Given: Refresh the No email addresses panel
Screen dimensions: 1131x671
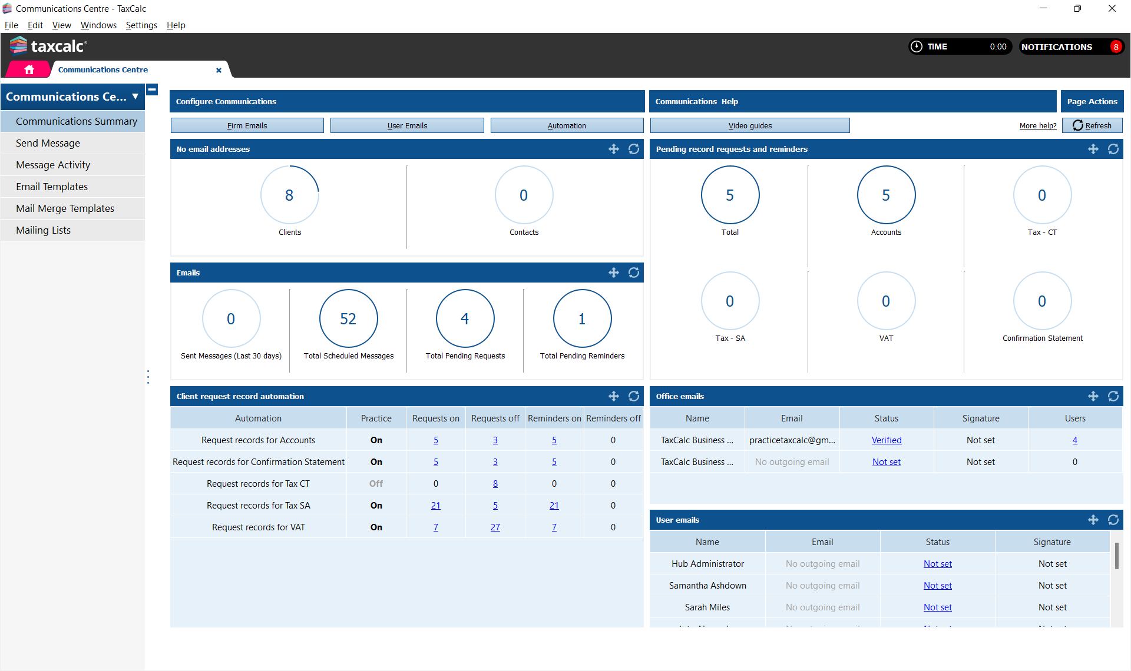Looking at the screenshot, I should [633, 149].
